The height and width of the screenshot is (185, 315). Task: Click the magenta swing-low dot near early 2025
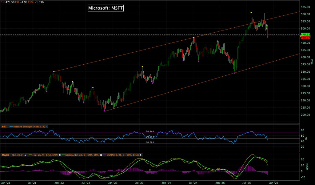pyautogui.click(x=235, y=73)
